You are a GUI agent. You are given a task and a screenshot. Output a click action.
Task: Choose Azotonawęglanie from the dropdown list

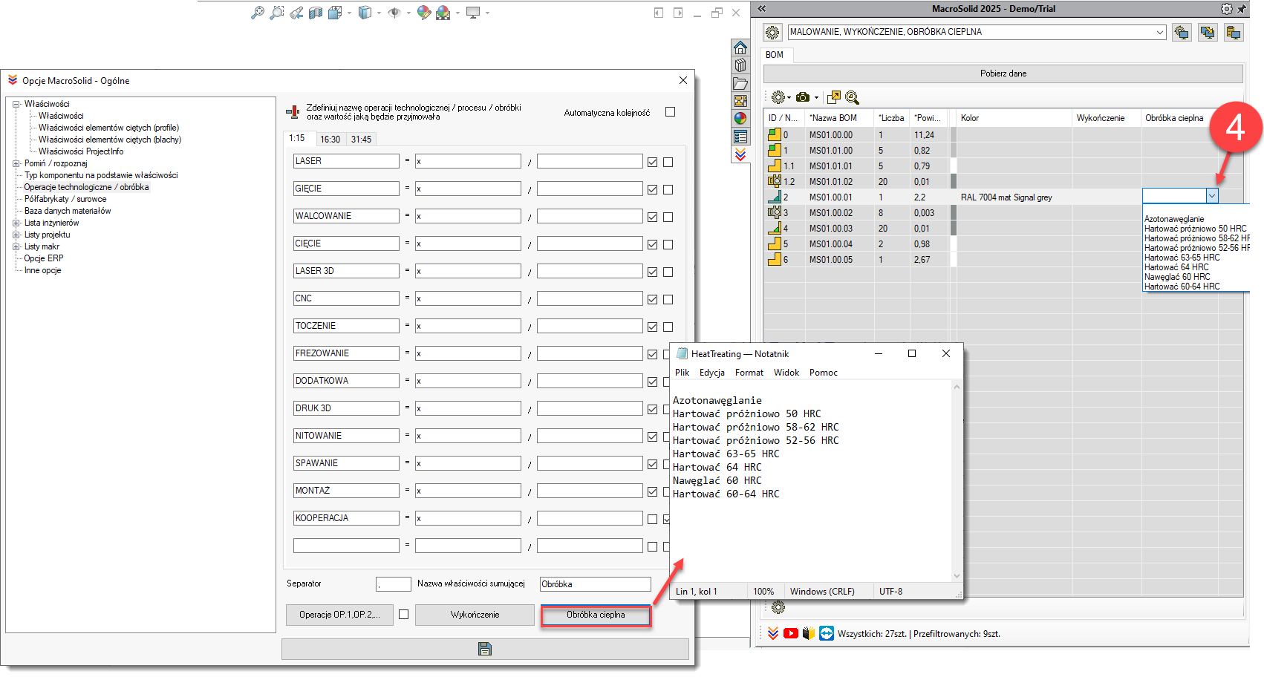tap(1174, 219)
